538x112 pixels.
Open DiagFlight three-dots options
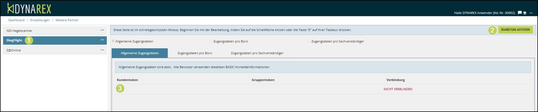coord(102,40)
